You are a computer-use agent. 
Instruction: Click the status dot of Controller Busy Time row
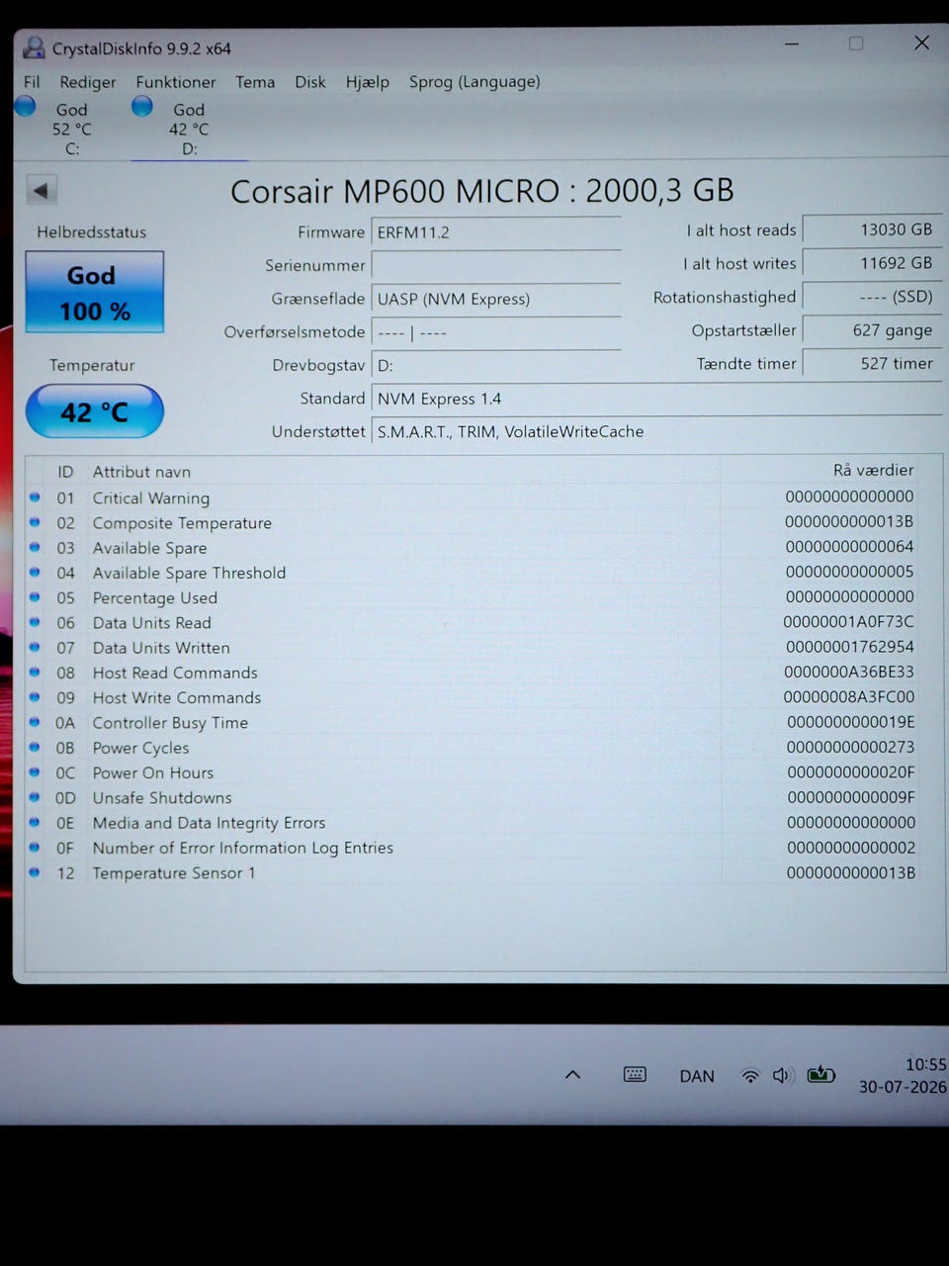(x=35, y=722)
